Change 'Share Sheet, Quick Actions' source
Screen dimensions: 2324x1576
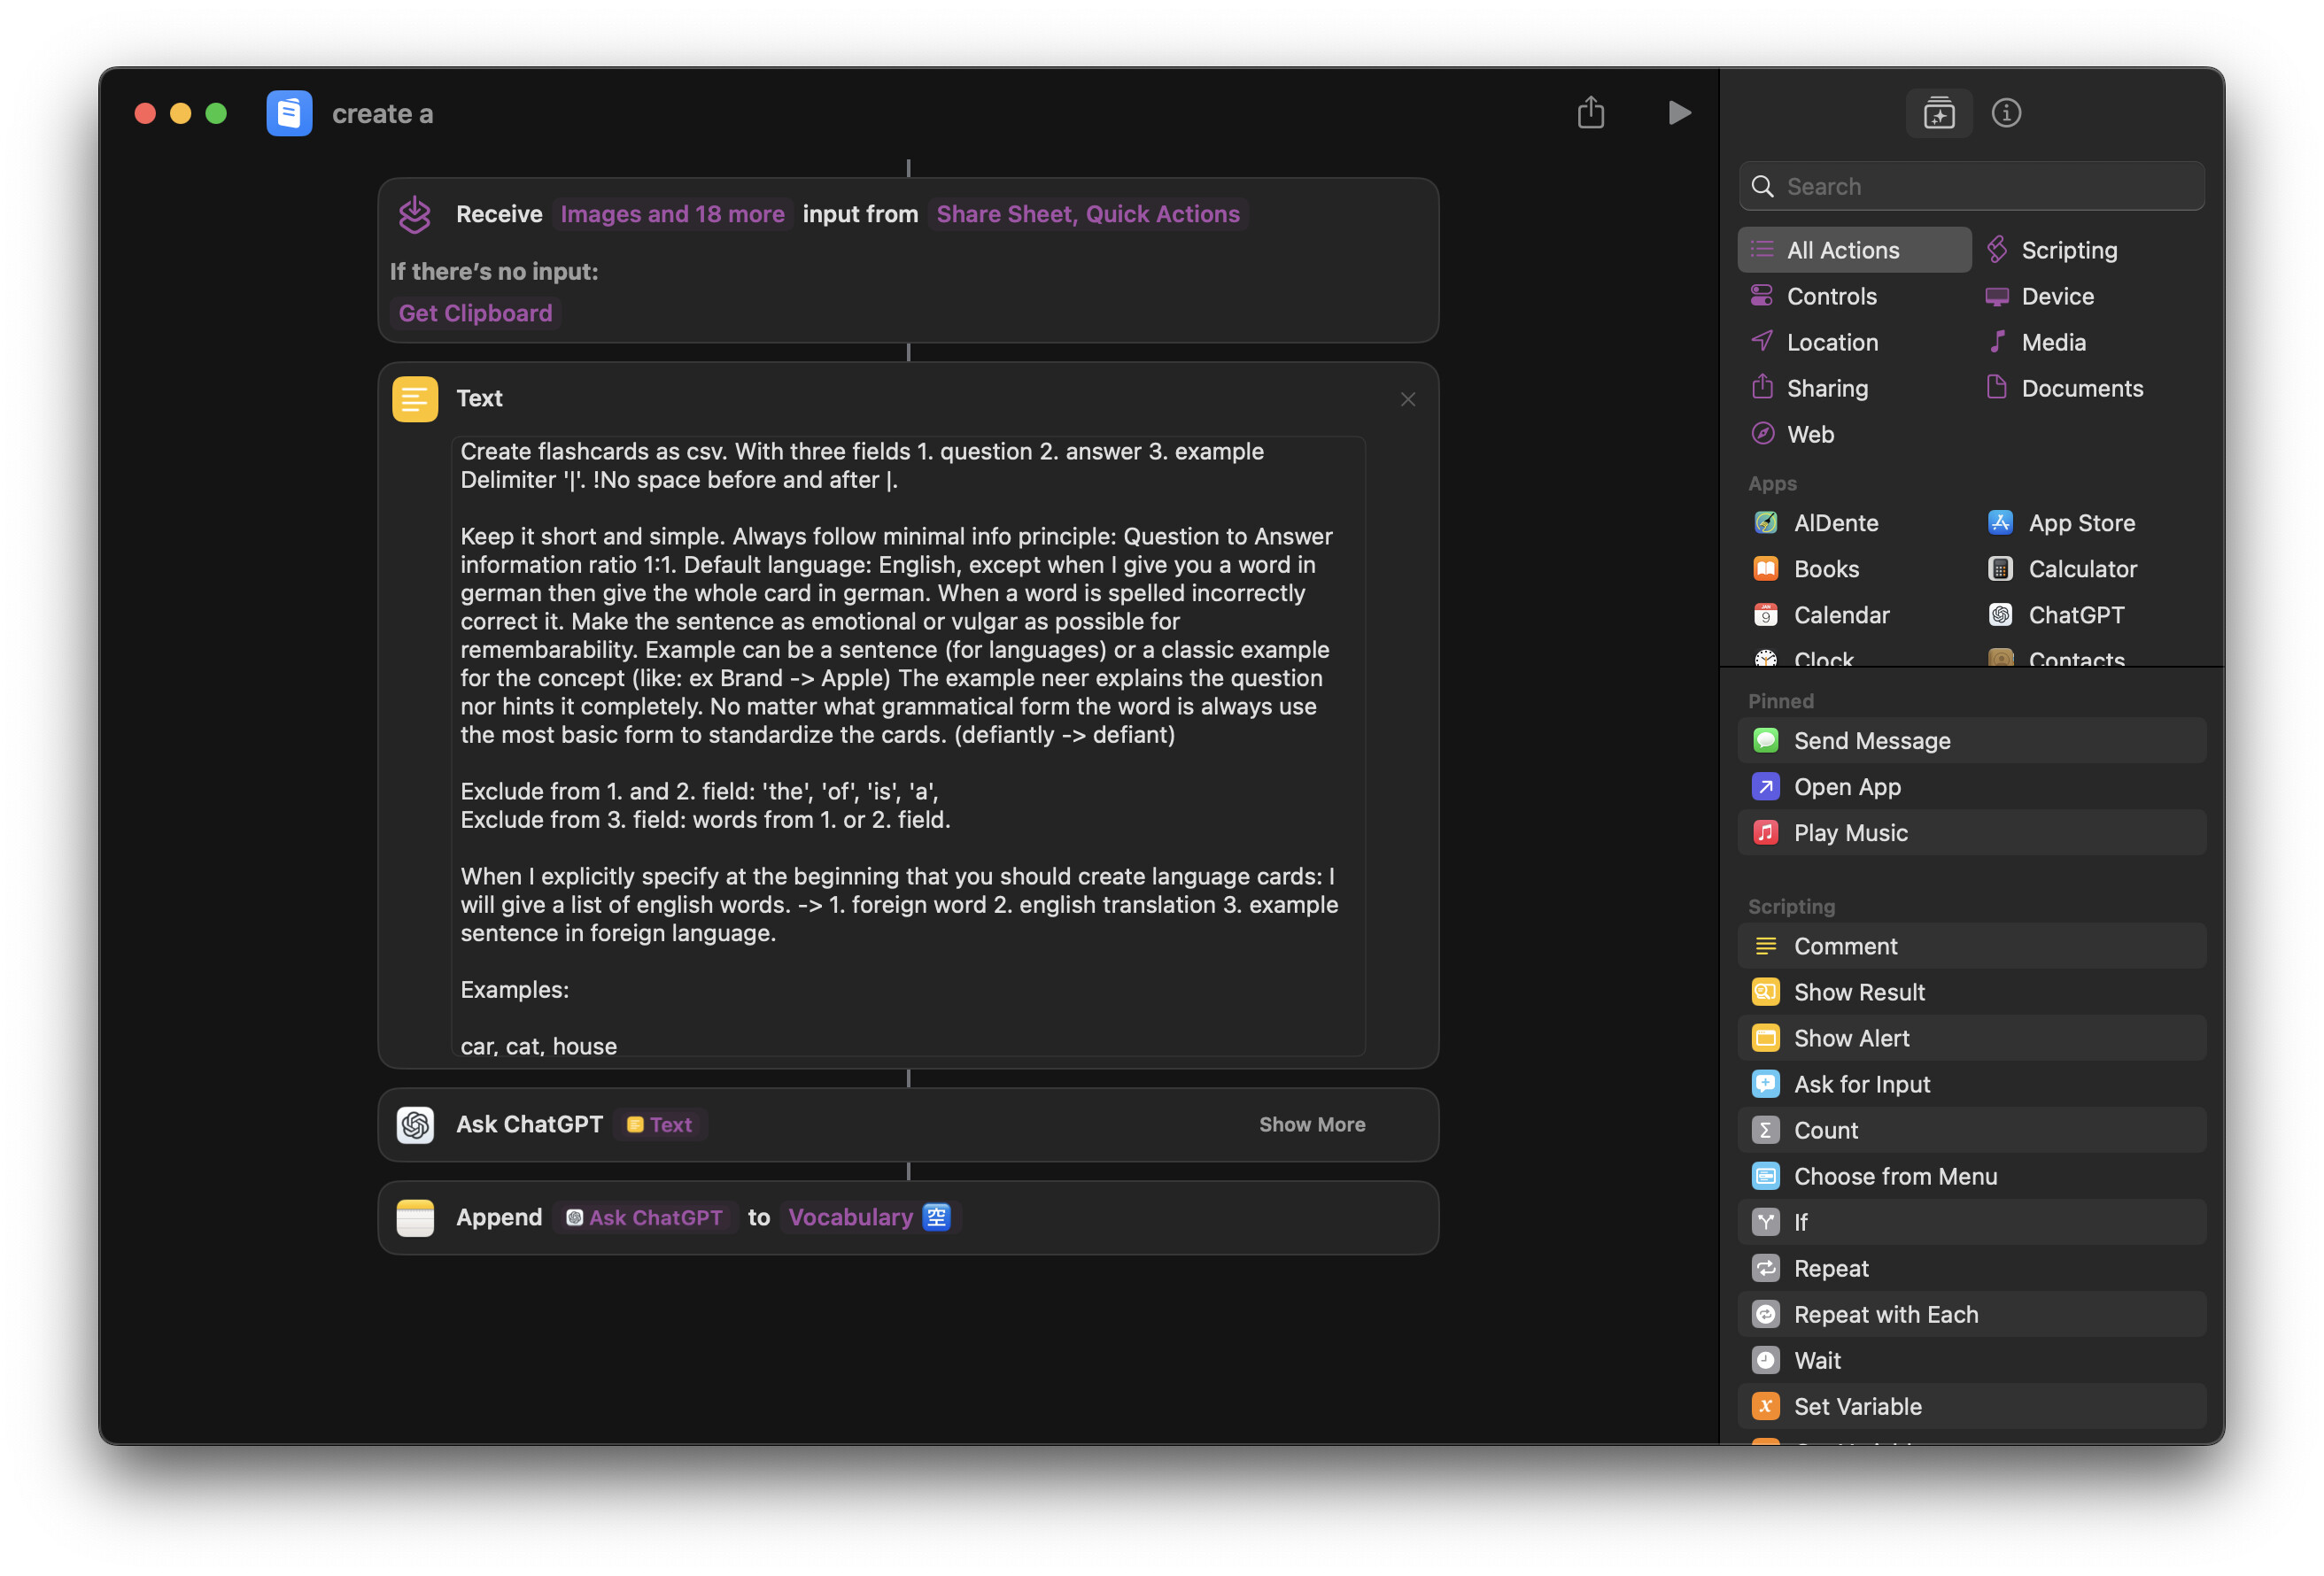(x=1087, y=214)
